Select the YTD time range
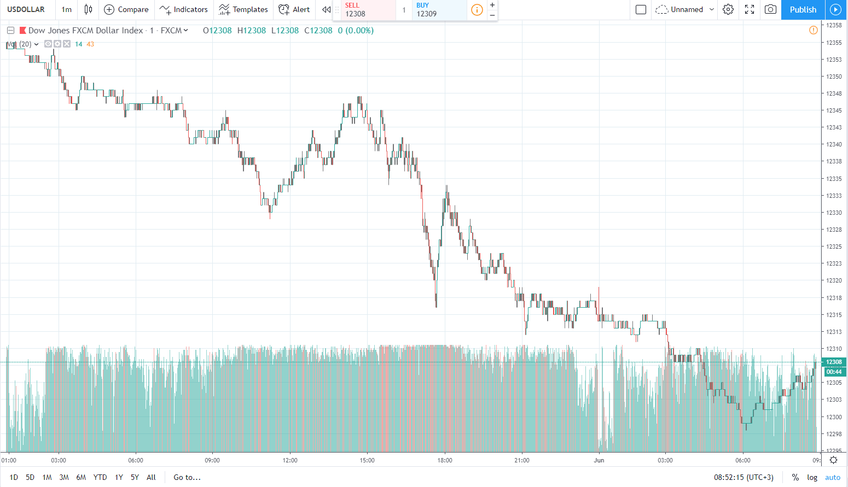The image size is (848, 487). [100, 477]
